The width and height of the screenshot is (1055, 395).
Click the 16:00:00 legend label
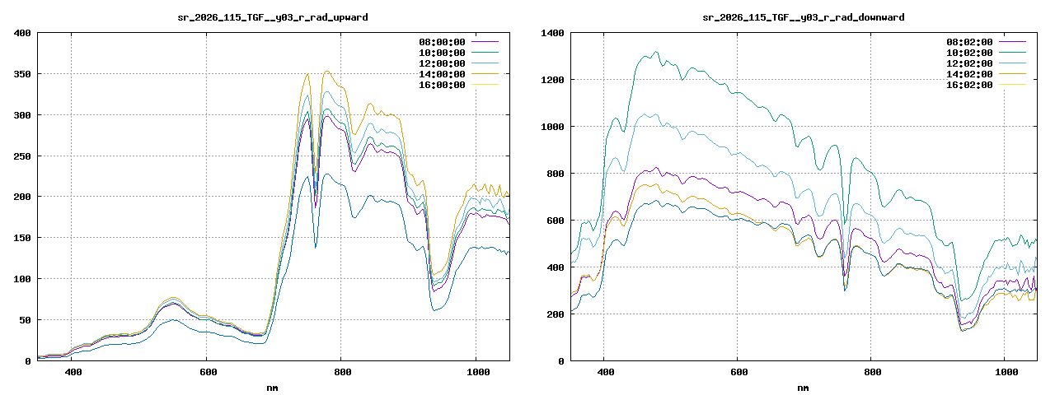click(x=442, y=85)
